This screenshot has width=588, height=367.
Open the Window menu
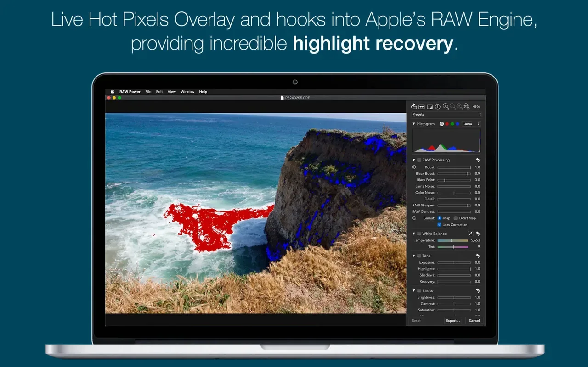(x=187, y=92)
